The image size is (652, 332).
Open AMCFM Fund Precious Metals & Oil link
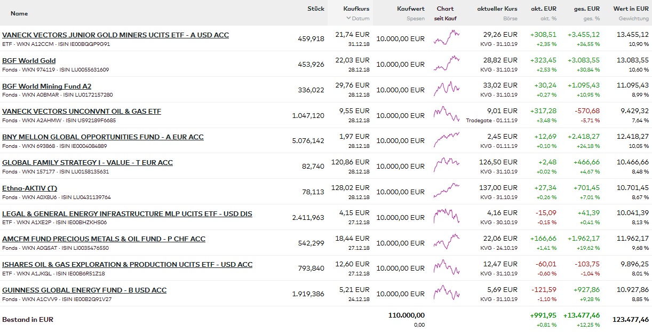(x=104, y=239)
